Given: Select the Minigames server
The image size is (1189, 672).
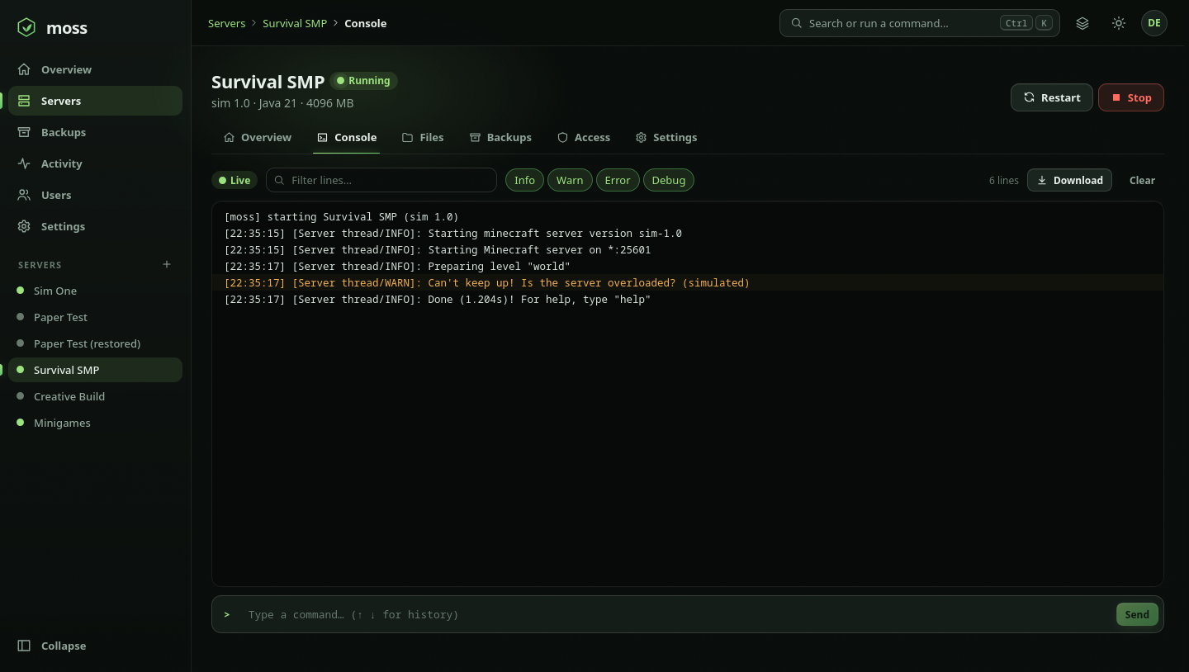Looking at the screenshot, I should click(x=95, y=423).
